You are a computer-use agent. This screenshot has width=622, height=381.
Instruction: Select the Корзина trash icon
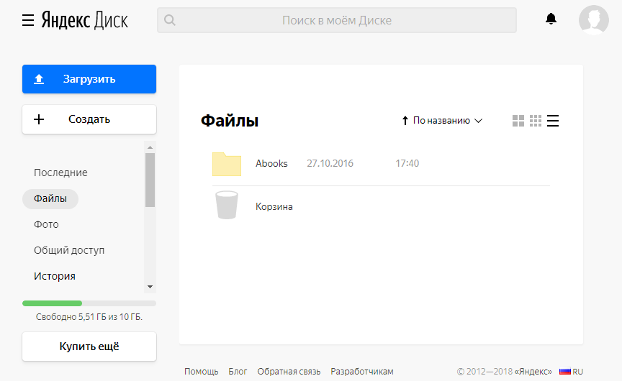pyautogui.click(x=227, y=205)
